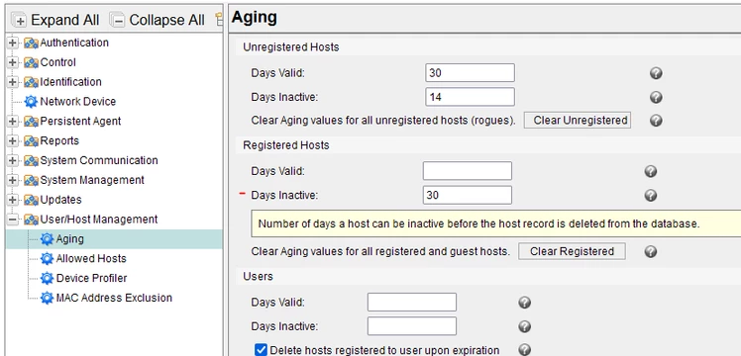Expand the Persistent Agent tree node
The image size is (741, 356).
(x=13, y=122)
